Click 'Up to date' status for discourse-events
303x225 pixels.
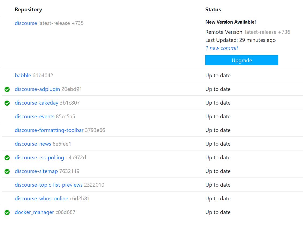pos(218,116)
